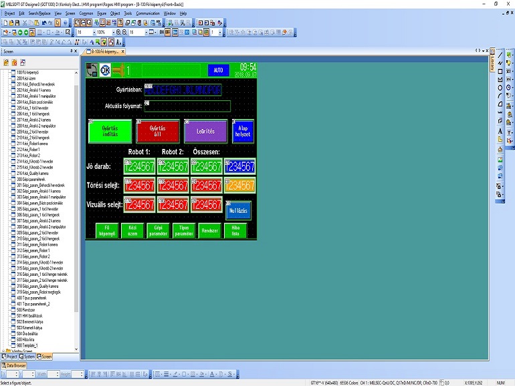
Task: Click the Import Image tool icon
Action: click(x=500, y=160)
